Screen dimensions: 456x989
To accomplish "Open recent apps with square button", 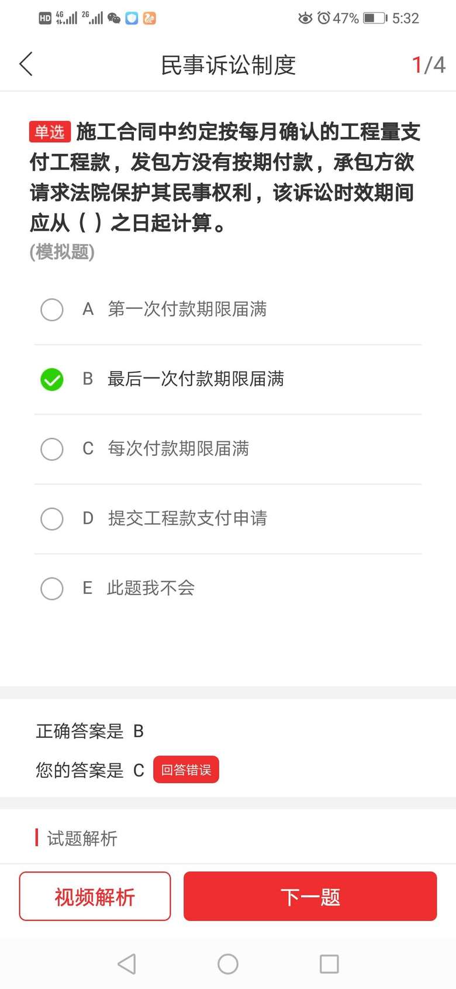I will coord(329,964).
